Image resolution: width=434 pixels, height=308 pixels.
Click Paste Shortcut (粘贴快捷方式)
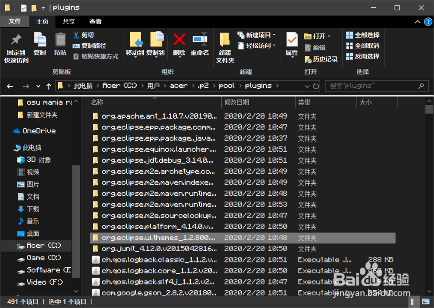point(95,56)
